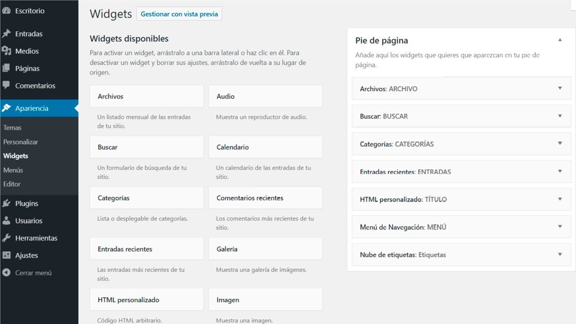Image resolution: width=576 pixels, height=324 pixels.
Task: Open the Páginas menu item
Action: (27, 68)
